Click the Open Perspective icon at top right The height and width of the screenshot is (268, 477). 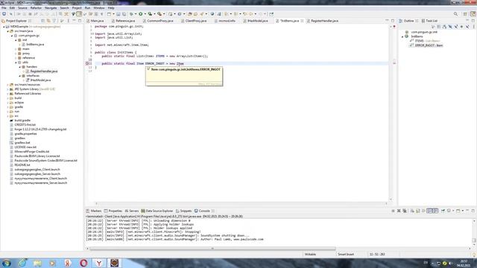click(465, 14)
